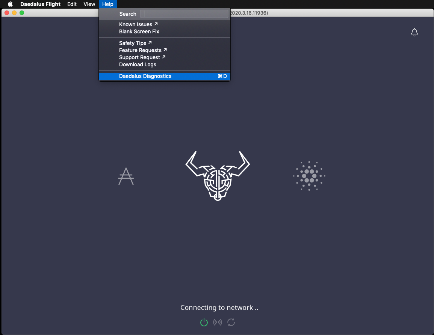This screenshot has width=434, height=335.
Task: Launch Daedalus Diagnostics from menu
Action: pyautogui.click(x=145, y=76)
